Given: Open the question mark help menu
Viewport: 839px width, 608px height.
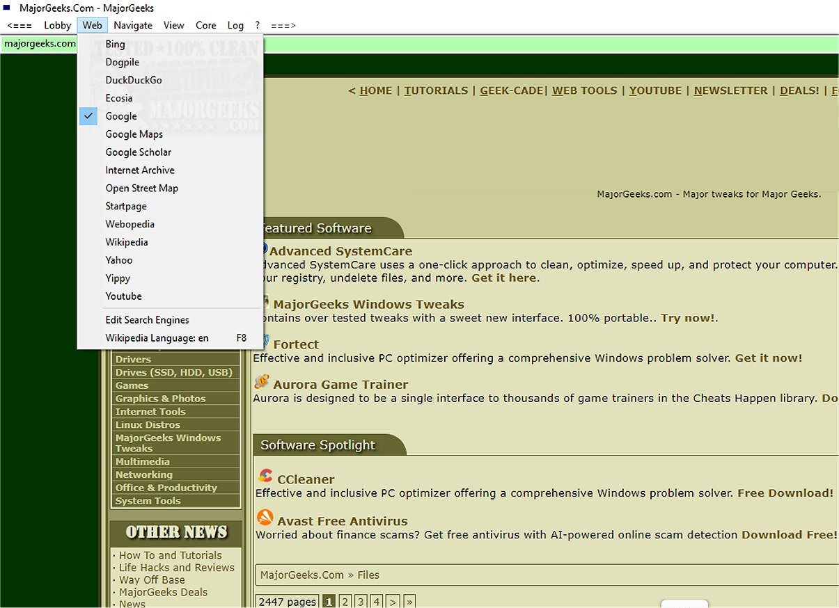Looking at the screenshot, I should tap(258, 25).
